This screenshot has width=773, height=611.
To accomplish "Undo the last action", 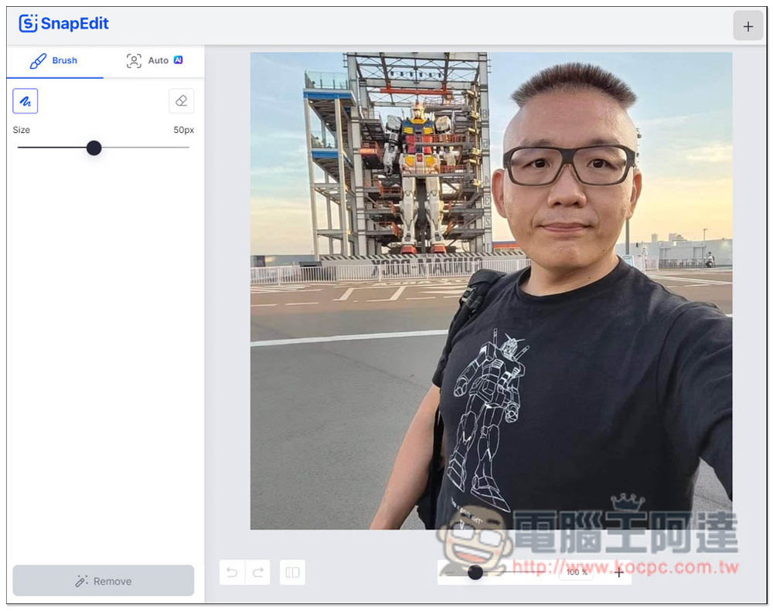I will tap(232, 572).
